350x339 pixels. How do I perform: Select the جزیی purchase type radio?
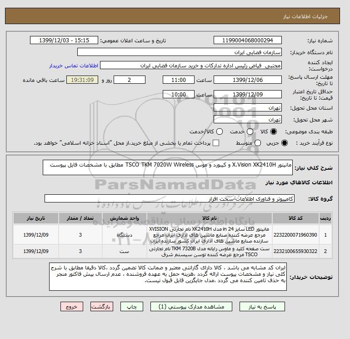[285, 143]
